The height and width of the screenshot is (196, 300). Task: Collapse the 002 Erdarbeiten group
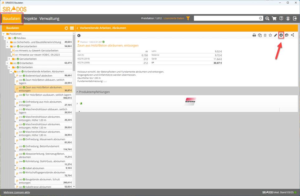pyautogui.click(x=7, y=63)
